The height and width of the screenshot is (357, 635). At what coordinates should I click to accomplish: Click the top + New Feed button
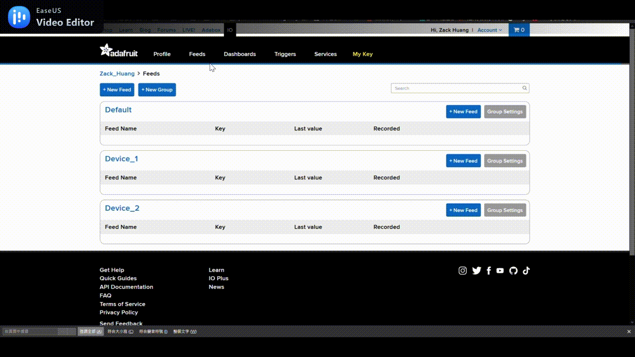[x=117, y=90]
